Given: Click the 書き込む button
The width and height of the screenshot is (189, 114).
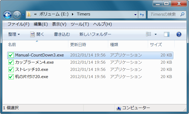Looking at the screenshot, I should tap(62, 34).
